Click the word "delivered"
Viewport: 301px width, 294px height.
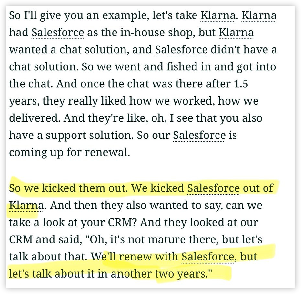(35, 118)
